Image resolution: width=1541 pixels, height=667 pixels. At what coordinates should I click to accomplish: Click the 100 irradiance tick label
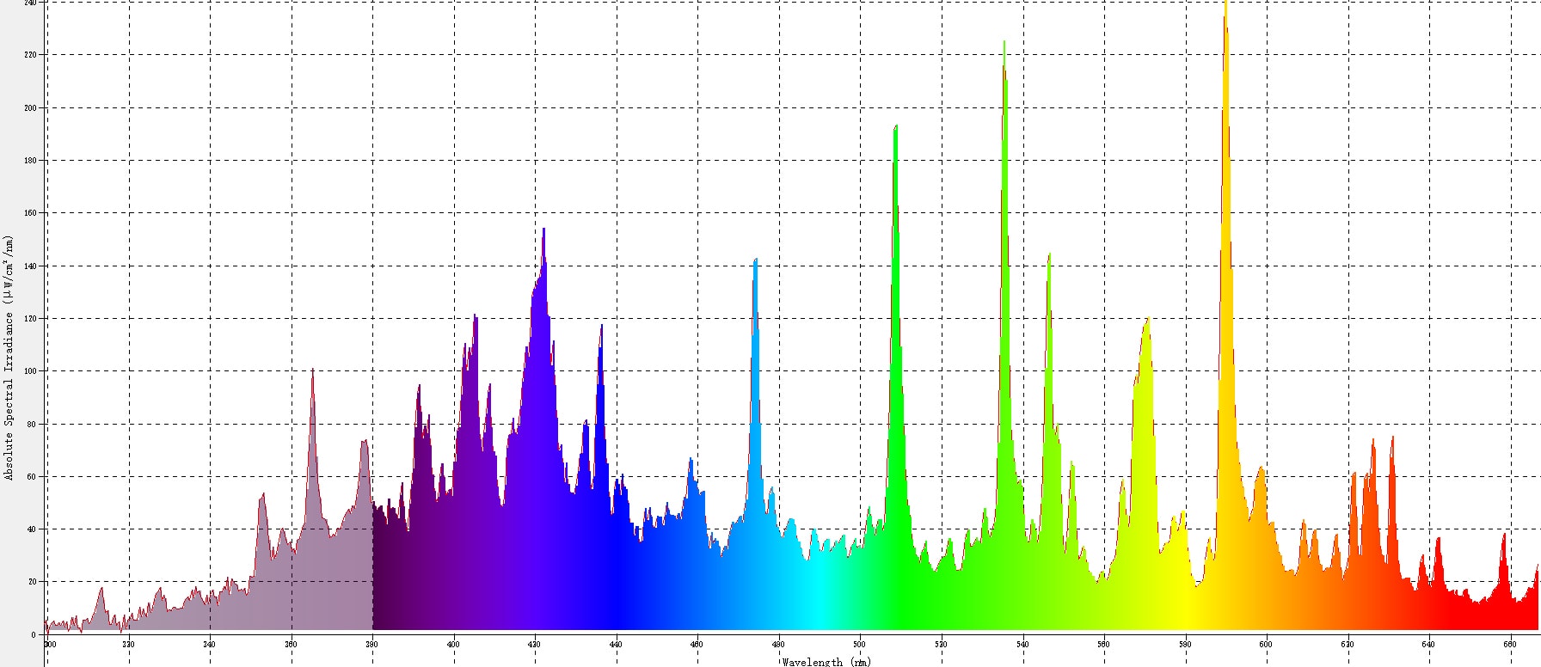pos(30,371)
